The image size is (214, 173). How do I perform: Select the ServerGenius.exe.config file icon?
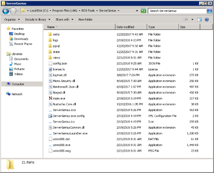(x=50, y=116)
